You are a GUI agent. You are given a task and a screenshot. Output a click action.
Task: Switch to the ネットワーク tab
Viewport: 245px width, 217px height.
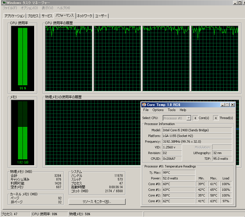tap(85, 16)
